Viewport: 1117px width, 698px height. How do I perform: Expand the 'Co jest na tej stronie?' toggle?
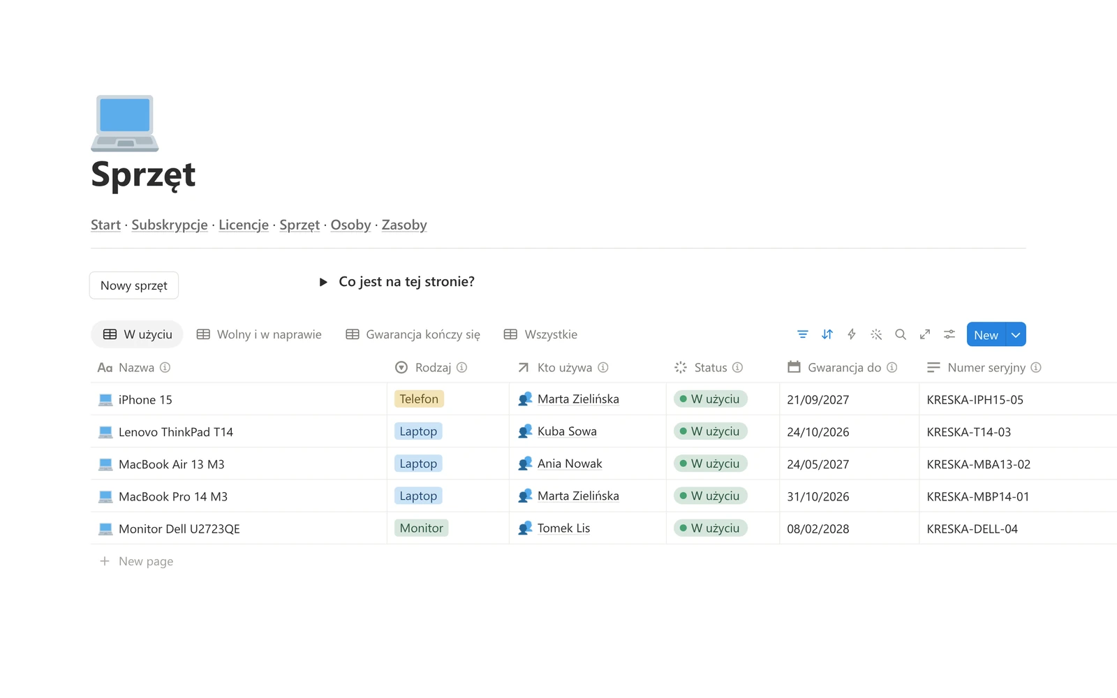tap(323, 282)
